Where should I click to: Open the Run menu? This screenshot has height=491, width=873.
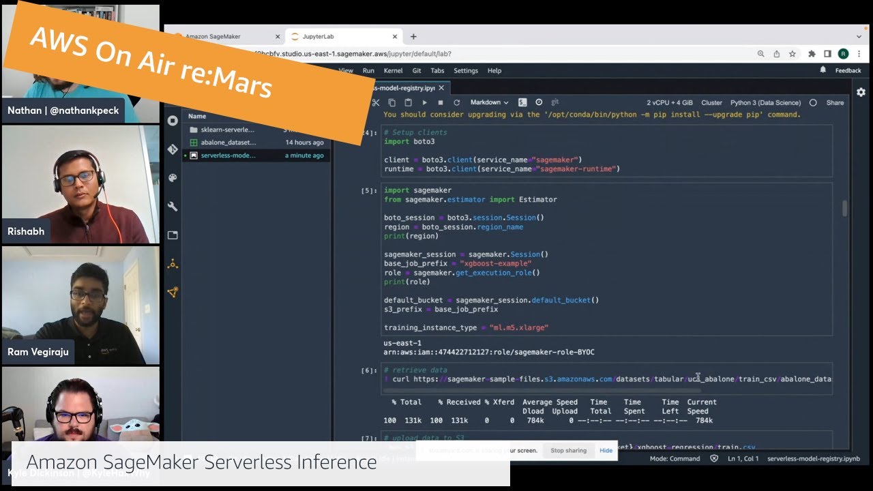click(x=368, y=70)
